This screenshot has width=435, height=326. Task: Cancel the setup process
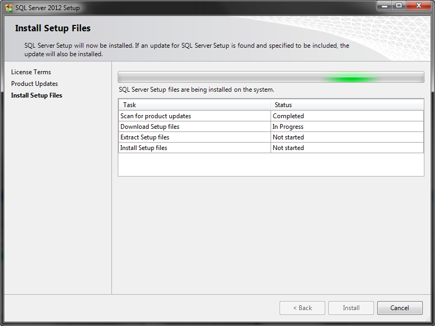point(399,308)
